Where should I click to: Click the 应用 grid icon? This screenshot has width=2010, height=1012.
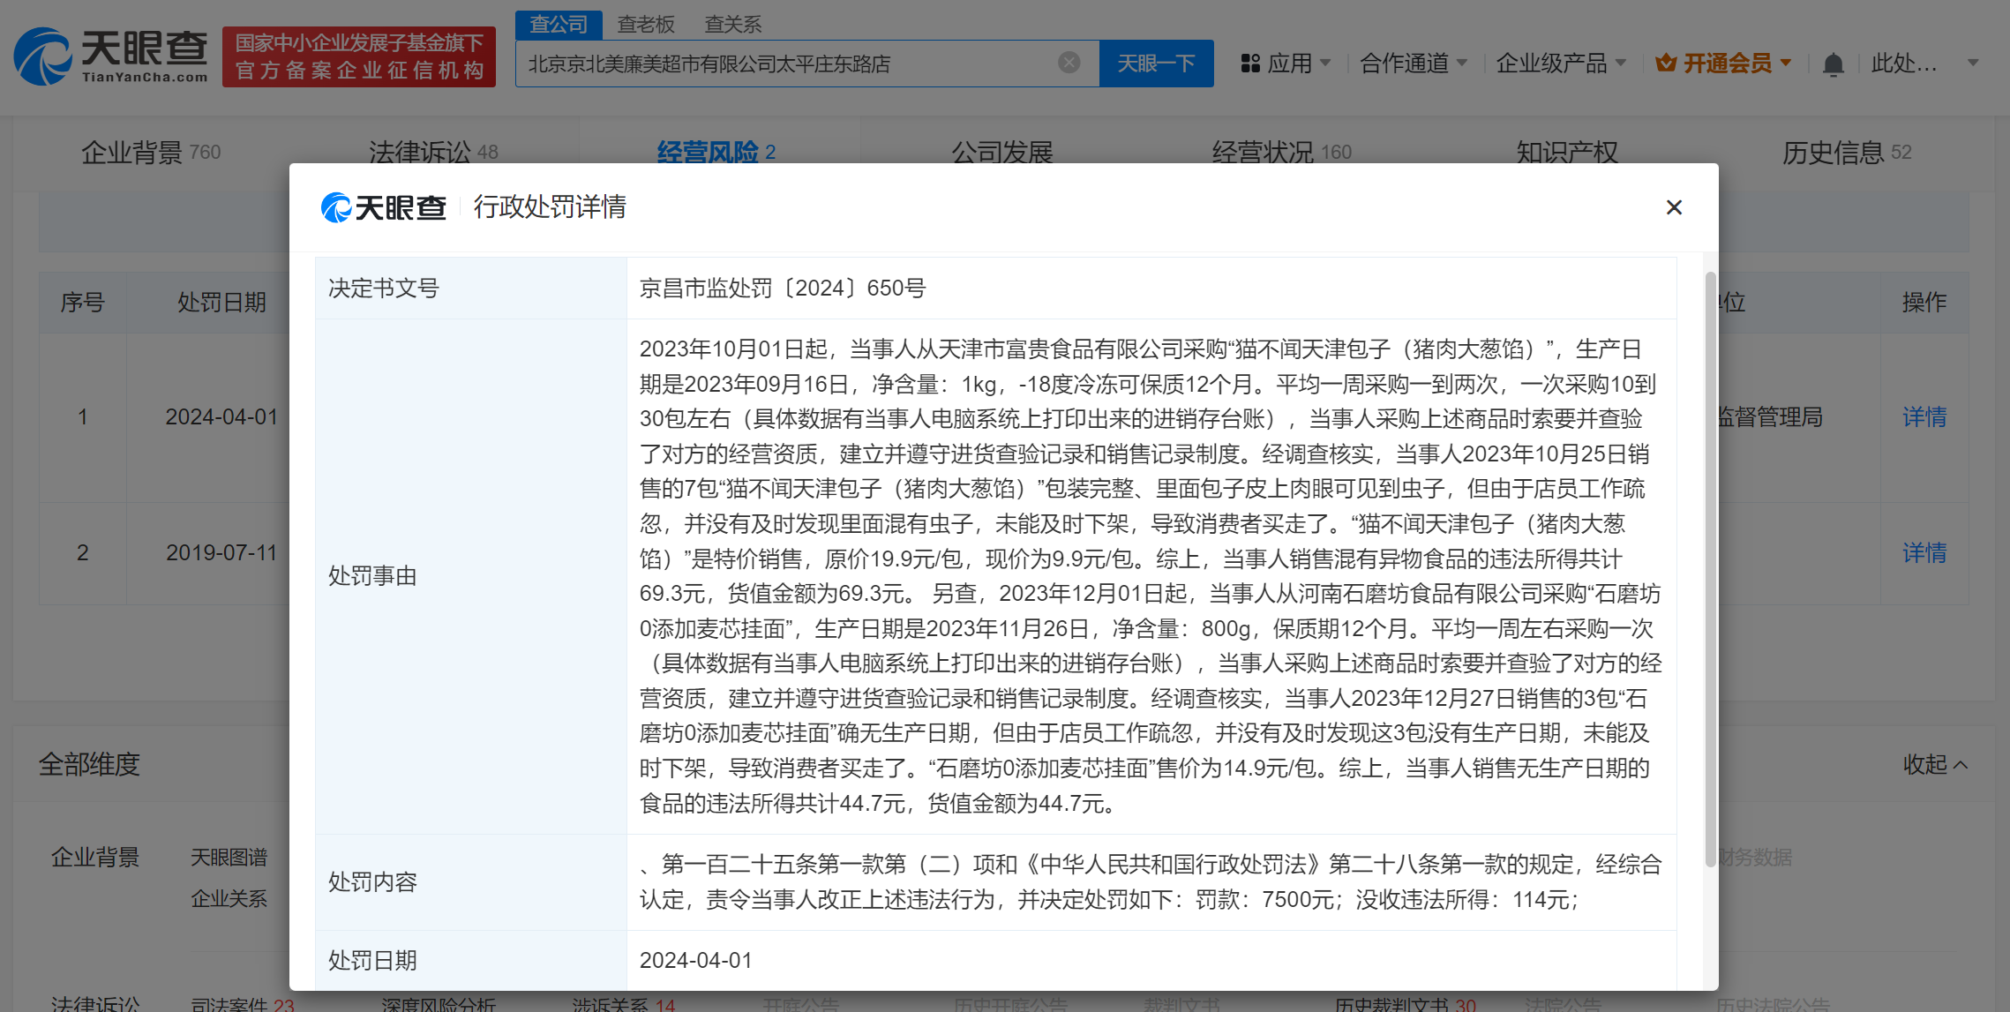pos(1249,64)
